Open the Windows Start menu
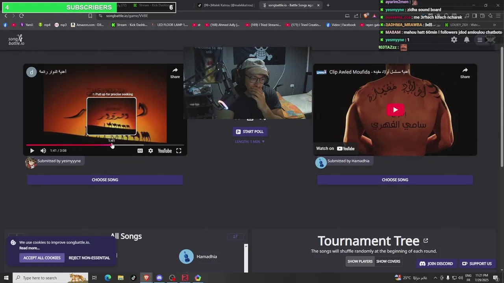504x283 pixels. click(x=6, y=278)
